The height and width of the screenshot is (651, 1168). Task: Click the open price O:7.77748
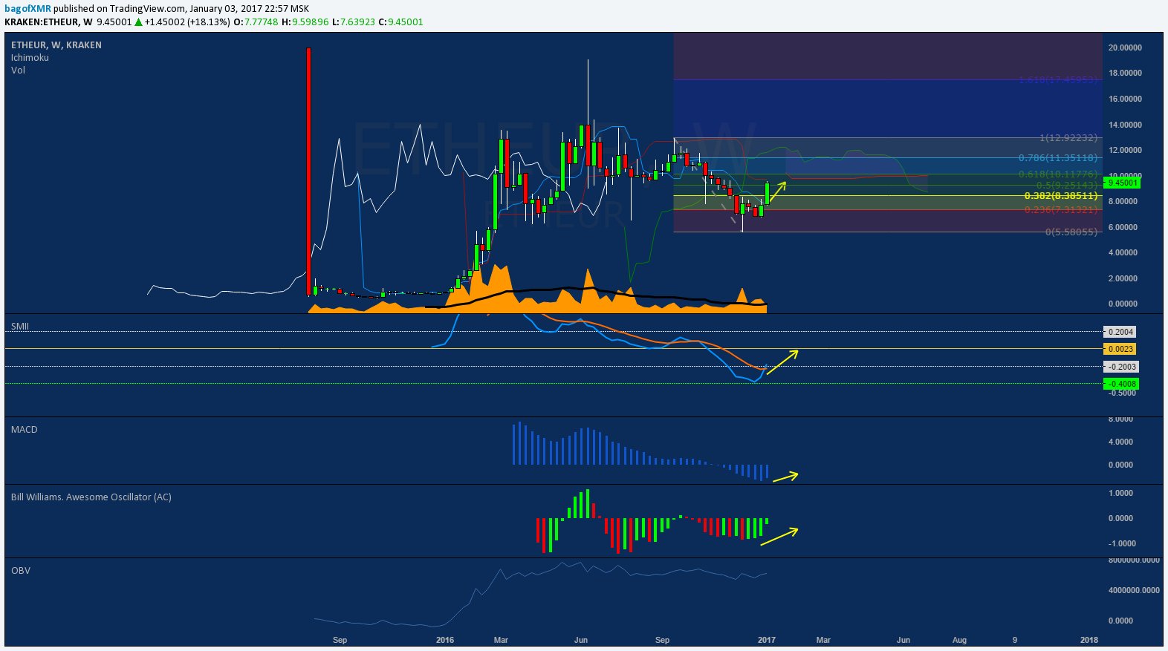256,22
